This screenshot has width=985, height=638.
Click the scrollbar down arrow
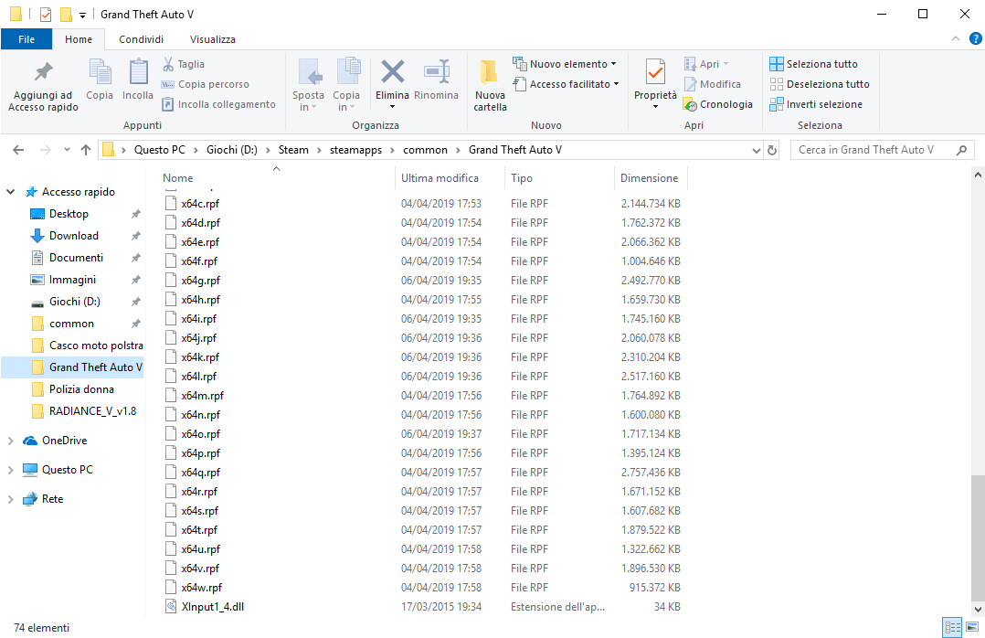(x=978, y=609)
